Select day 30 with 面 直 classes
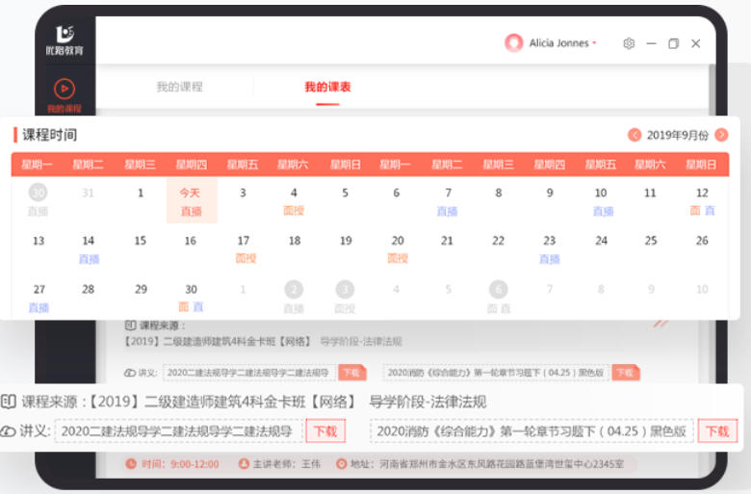751x494 pixels. click(191, 298)
